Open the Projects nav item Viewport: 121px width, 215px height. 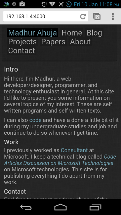click(23, 42)
